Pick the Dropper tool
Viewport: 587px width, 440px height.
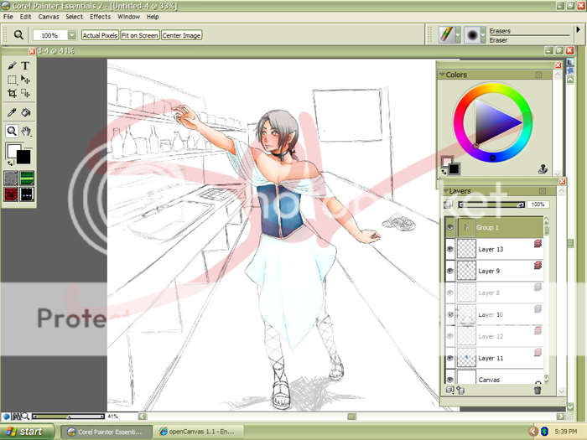[12, 112]
